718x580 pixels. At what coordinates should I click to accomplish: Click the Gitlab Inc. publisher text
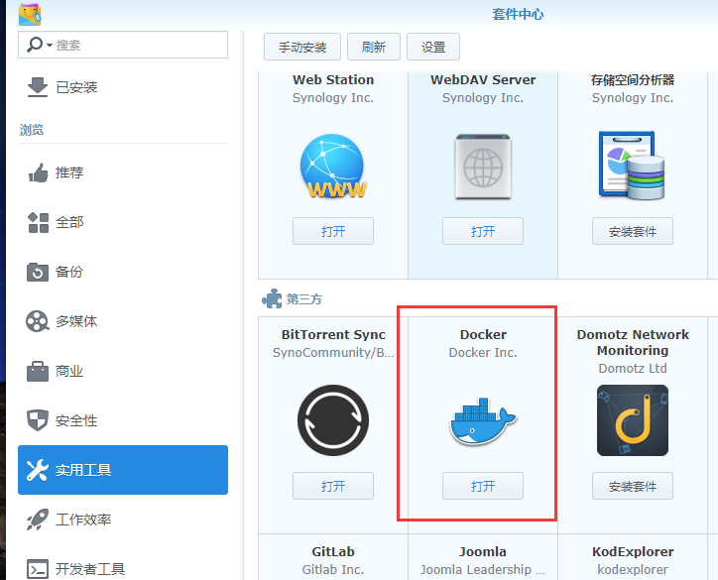[x=333, y=569]
